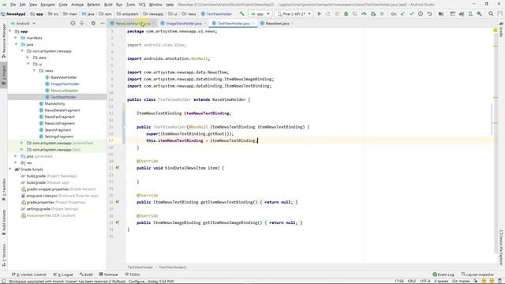This screenshot has width=505, height=284.
Task: Click the Profile app gauge icon
Action: click(x=364, y=14)
